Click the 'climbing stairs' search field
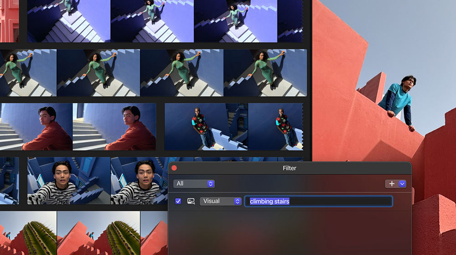The height and width of the screenshot is (255, 456). tap(318, 201)
